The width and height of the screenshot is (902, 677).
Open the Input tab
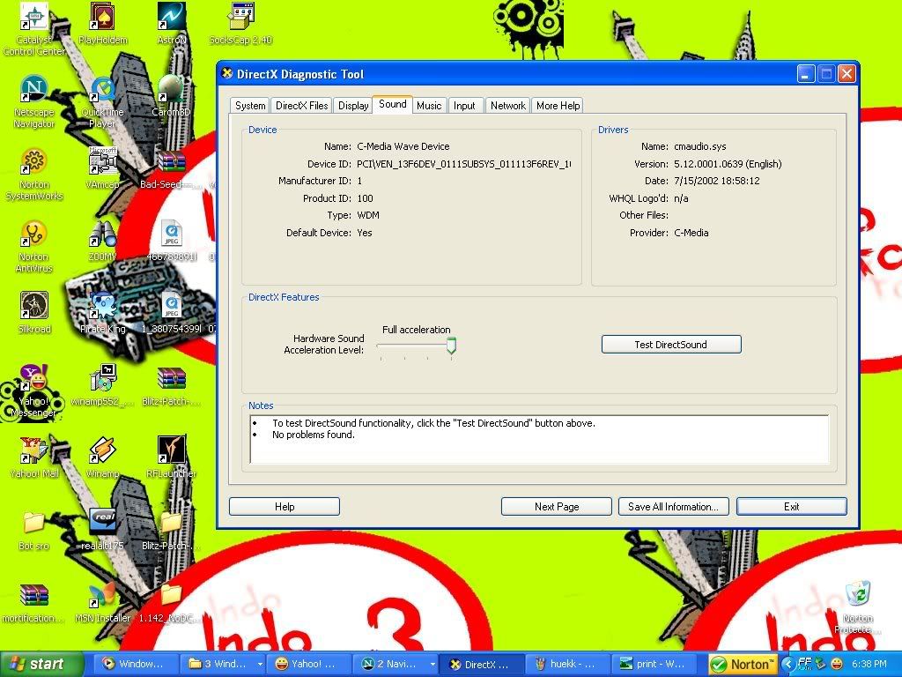pyautogui.click(x=464, y=106)
